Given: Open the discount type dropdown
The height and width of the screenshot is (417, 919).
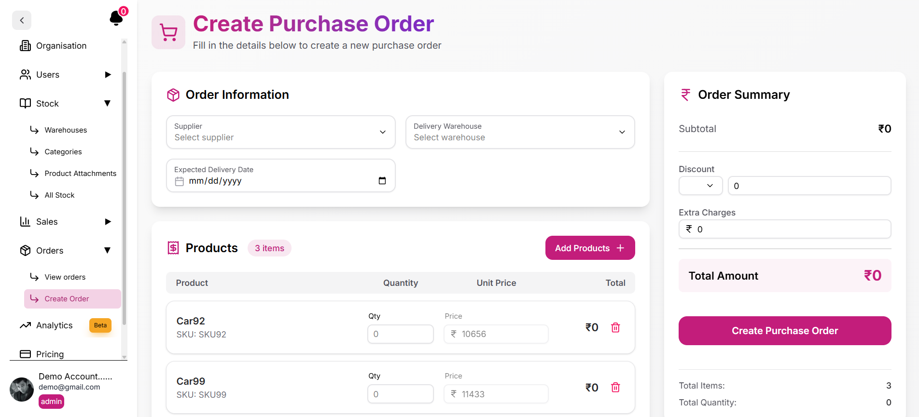Looking at the screenshot, I should pyautogui.click(x=700, y=186).
